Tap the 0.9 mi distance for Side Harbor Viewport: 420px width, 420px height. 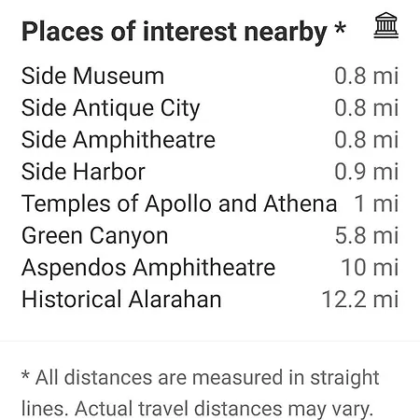pyautogui.click(x=367, y=172)
